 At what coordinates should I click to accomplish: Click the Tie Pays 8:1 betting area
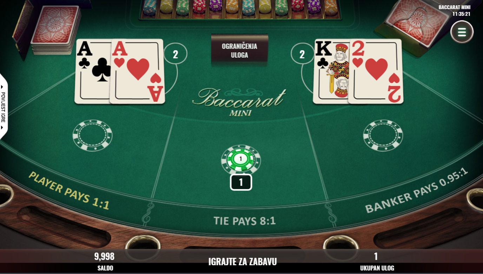click(x=245, y=221)
